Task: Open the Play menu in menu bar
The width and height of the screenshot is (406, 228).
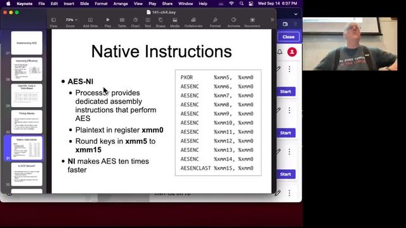Action: pyautogui.click(x=152, y=4)
